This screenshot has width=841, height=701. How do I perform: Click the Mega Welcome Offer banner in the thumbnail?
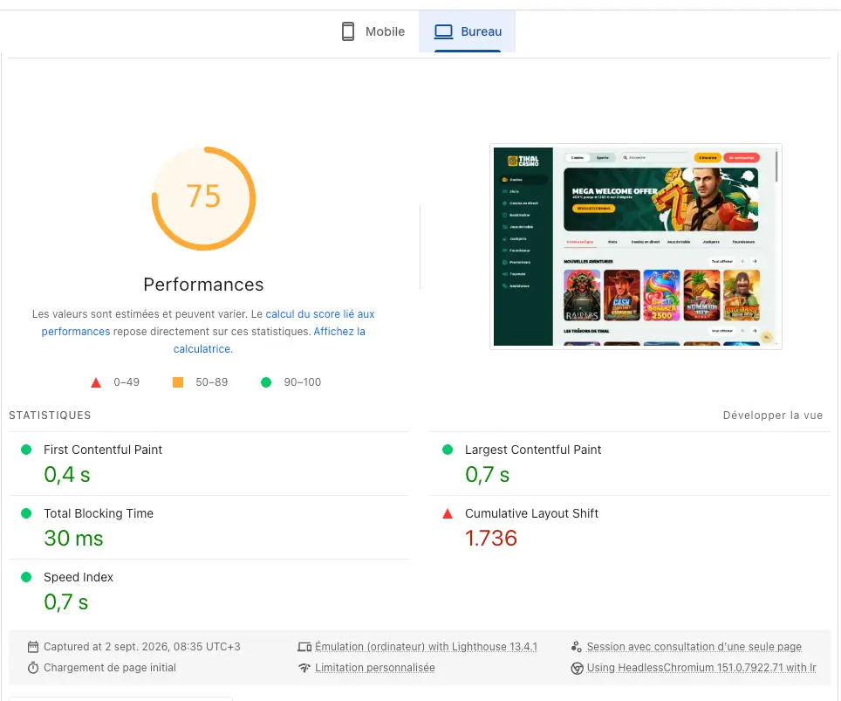660,199
